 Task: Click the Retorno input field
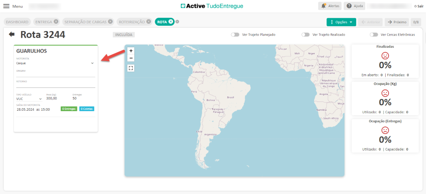tap(56, 85)
